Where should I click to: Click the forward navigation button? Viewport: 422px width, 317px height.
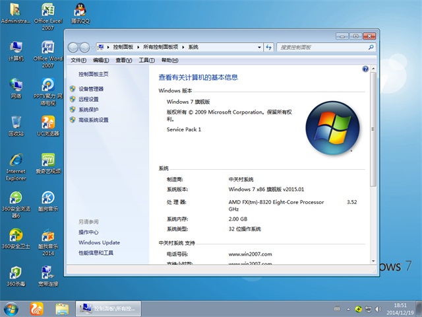(84, 48)
